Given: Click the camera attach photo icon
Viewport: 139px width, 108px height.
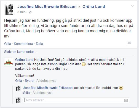Looking at the screenshot, I should (126, 100).
